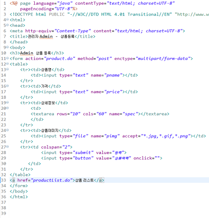
Task: Click the "file" input type value
Action: tap(81, 136)
